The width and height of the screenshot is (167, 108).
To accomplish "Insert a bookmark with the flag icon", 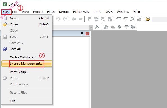I will [x=89, y=19].
